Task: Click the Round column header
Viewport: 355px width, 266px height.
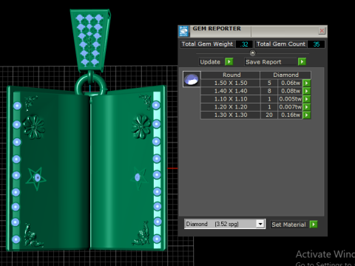Action: point(231,75)
